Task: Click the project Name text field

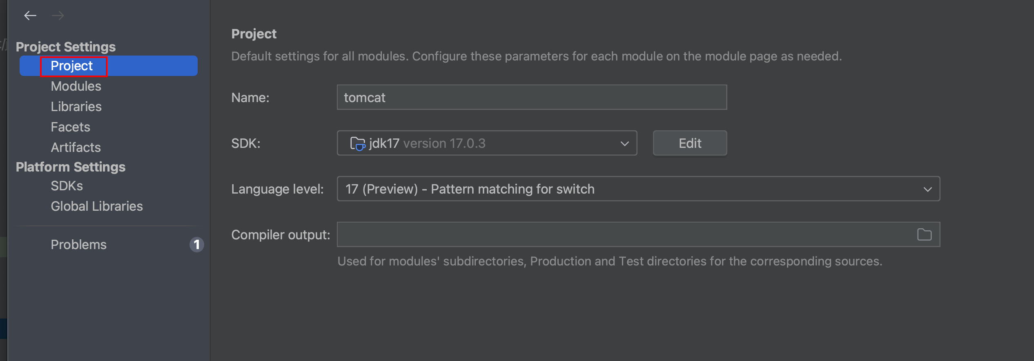Action: click(531, 98)
